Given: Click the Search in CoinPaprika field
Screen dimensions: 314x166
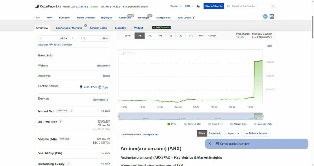Looking at the screenshot, I should click(x=251, y=6).
